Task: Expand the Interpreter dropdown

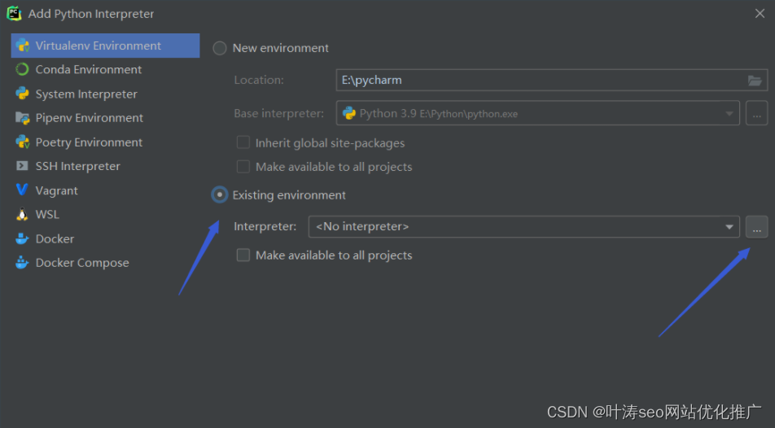Action: [729, 227]
